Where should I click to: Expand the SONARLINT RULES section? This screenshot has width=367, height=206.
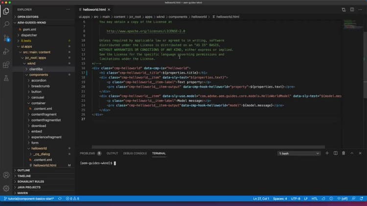pyautogui.click(x=30, y=182)
